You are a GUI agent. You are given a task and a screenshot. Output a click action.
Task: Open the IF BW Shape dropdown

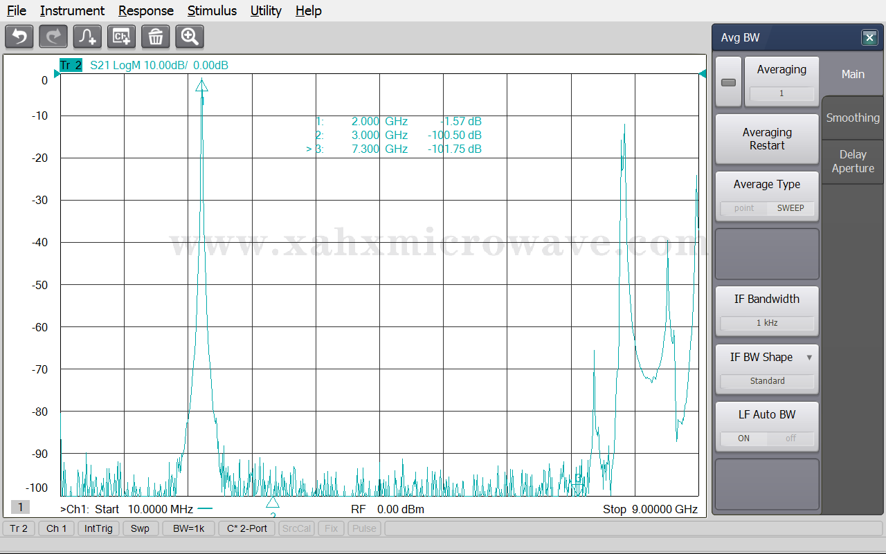pos(767,369)
